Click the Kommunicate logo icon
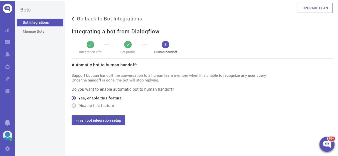 coord(8,9)
